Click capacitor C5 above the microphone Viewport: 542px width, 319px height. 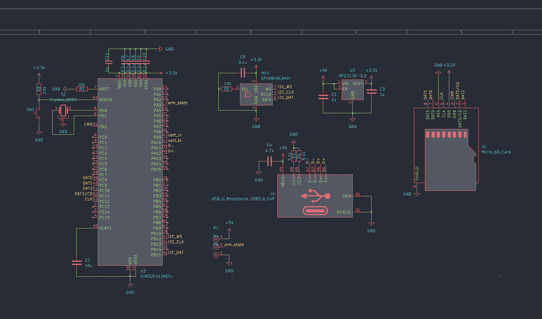tap(243, 72)
